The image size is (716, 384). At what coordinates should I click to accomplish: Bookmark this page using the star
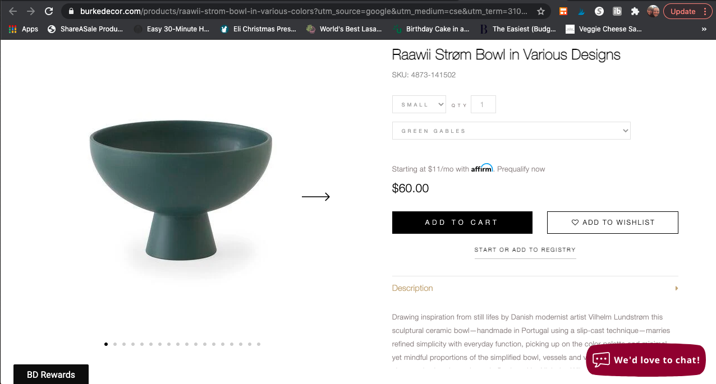coord(541,11)
